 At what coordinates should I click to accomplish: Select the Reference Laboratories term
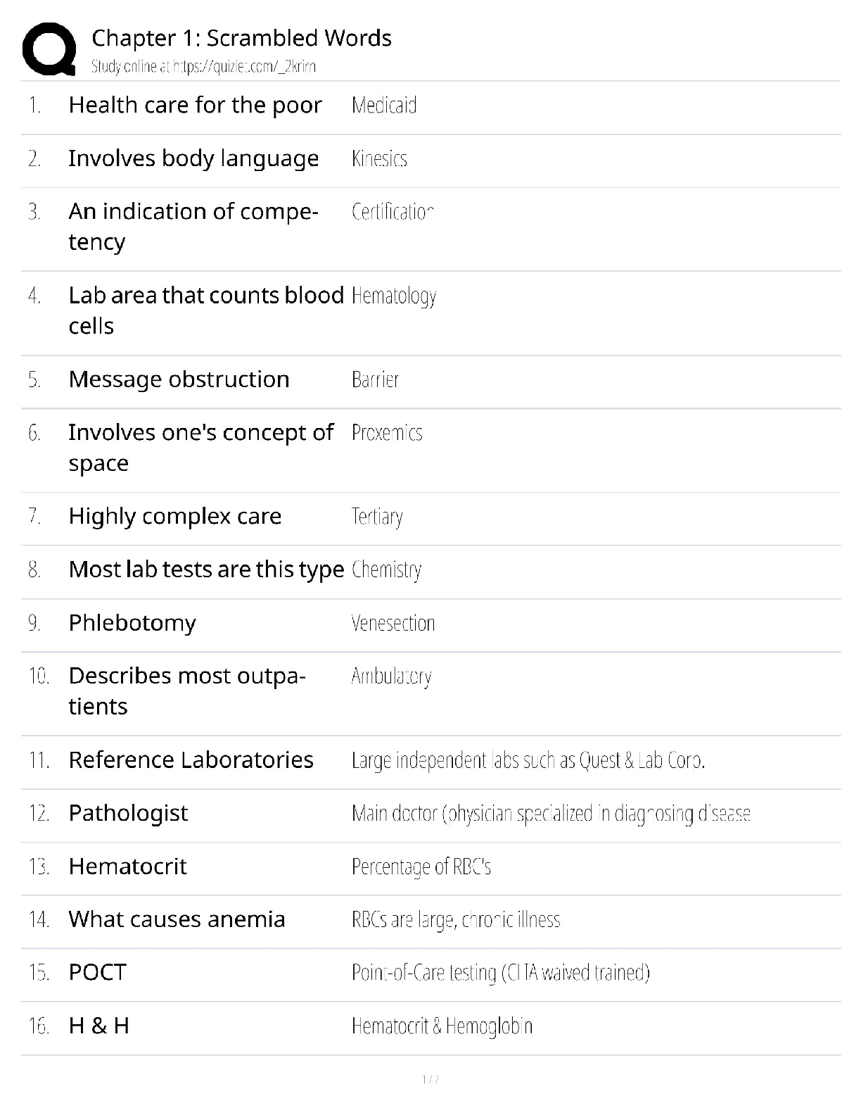(191, 760)
